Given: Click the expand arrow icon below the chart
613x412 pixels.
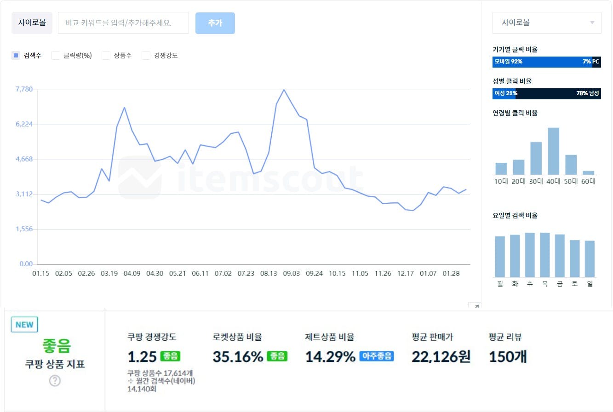Looking at the screenshot, I should [x=476, y=306].
